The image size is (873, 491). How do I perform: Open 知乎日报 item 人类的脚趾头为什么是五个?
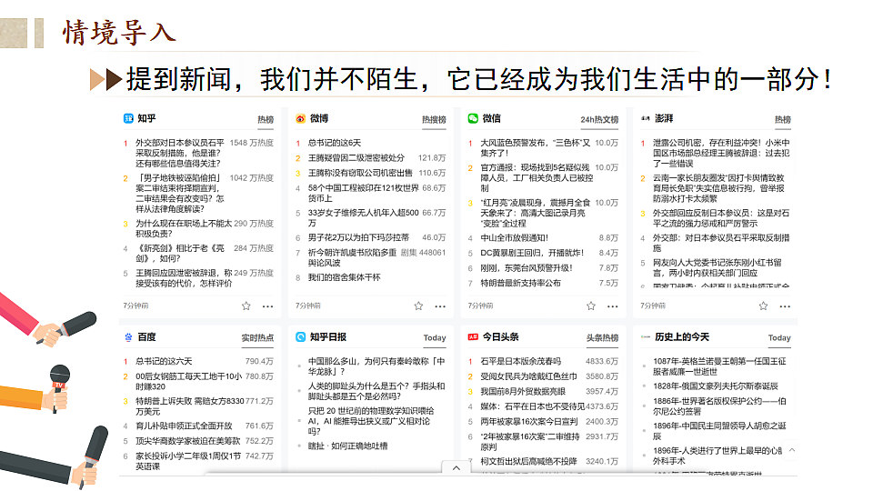pyautogui.click(x=376, y=391)
